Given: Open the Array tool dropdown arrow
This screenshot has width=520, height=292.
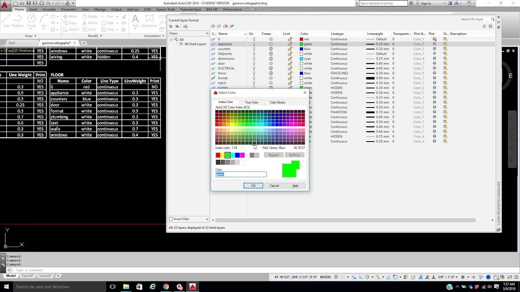Looking at the screenshot, I should point(117,30).
